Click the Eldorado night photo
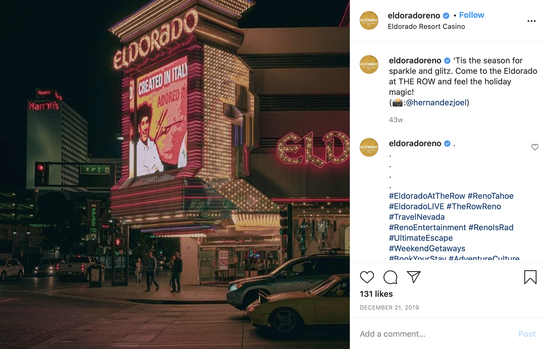Viewport: 545px width, 349px height. point(175,175)
